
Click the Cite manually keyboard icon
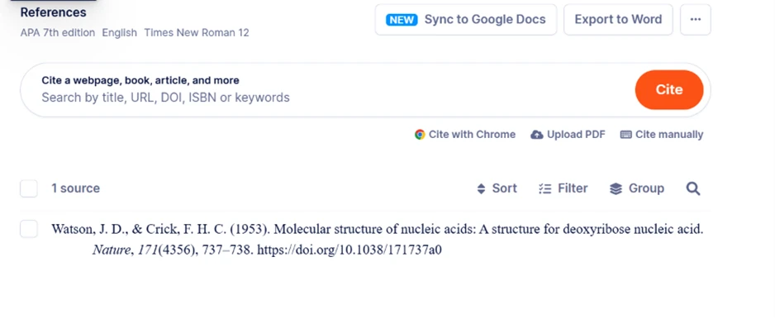click(x=625, y=135)
